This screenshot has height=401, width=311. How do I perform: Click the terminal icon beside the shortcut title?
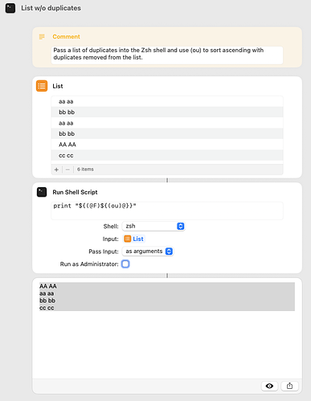click(x=10, y=8)
